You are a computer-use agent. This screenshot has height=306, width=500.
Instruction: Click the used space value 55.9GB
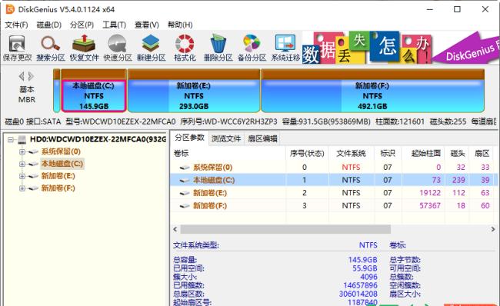(365, 268)
